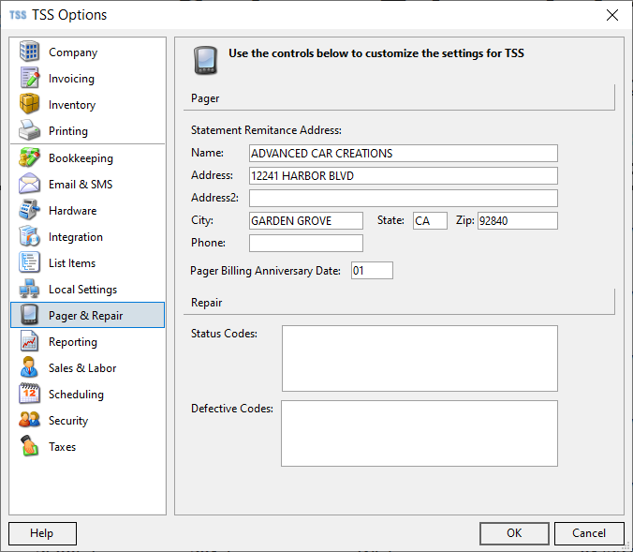
Task: Click the Security users icon
Action: (x=29, y=420)
